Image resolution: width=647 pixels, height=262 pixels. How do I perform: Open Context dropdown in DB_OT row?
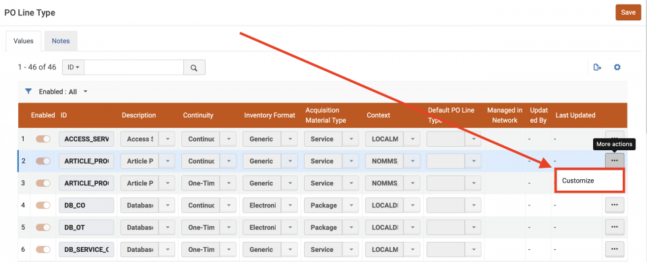pos(411,228)
